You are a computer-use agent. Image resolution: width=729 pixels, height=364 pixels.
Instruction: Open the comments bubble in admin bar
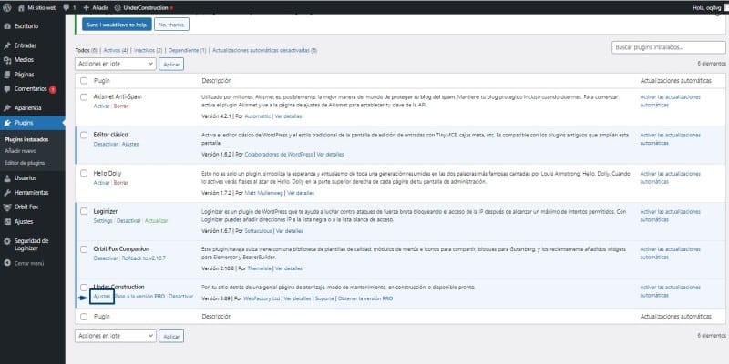coord(67,8)
